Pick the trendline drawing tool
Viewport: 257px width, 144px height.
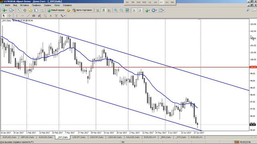28,16
